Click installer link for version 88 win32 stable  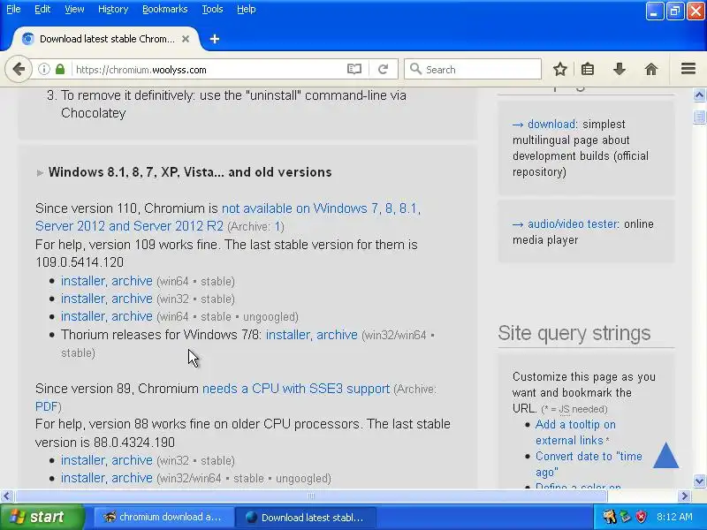click(83, 460)
